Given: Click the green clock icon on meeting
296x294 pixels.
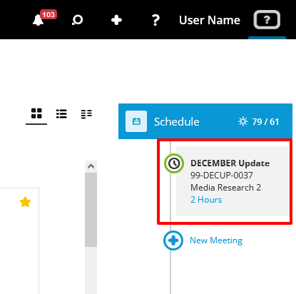Looking at the screenshot, I should (x=174, y=163).
